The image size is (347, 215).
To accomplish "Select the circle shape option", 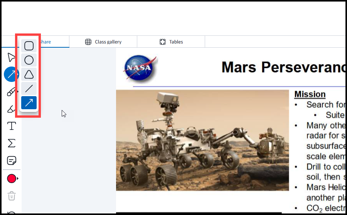I will pyautogui.click(x=29, y=60).
